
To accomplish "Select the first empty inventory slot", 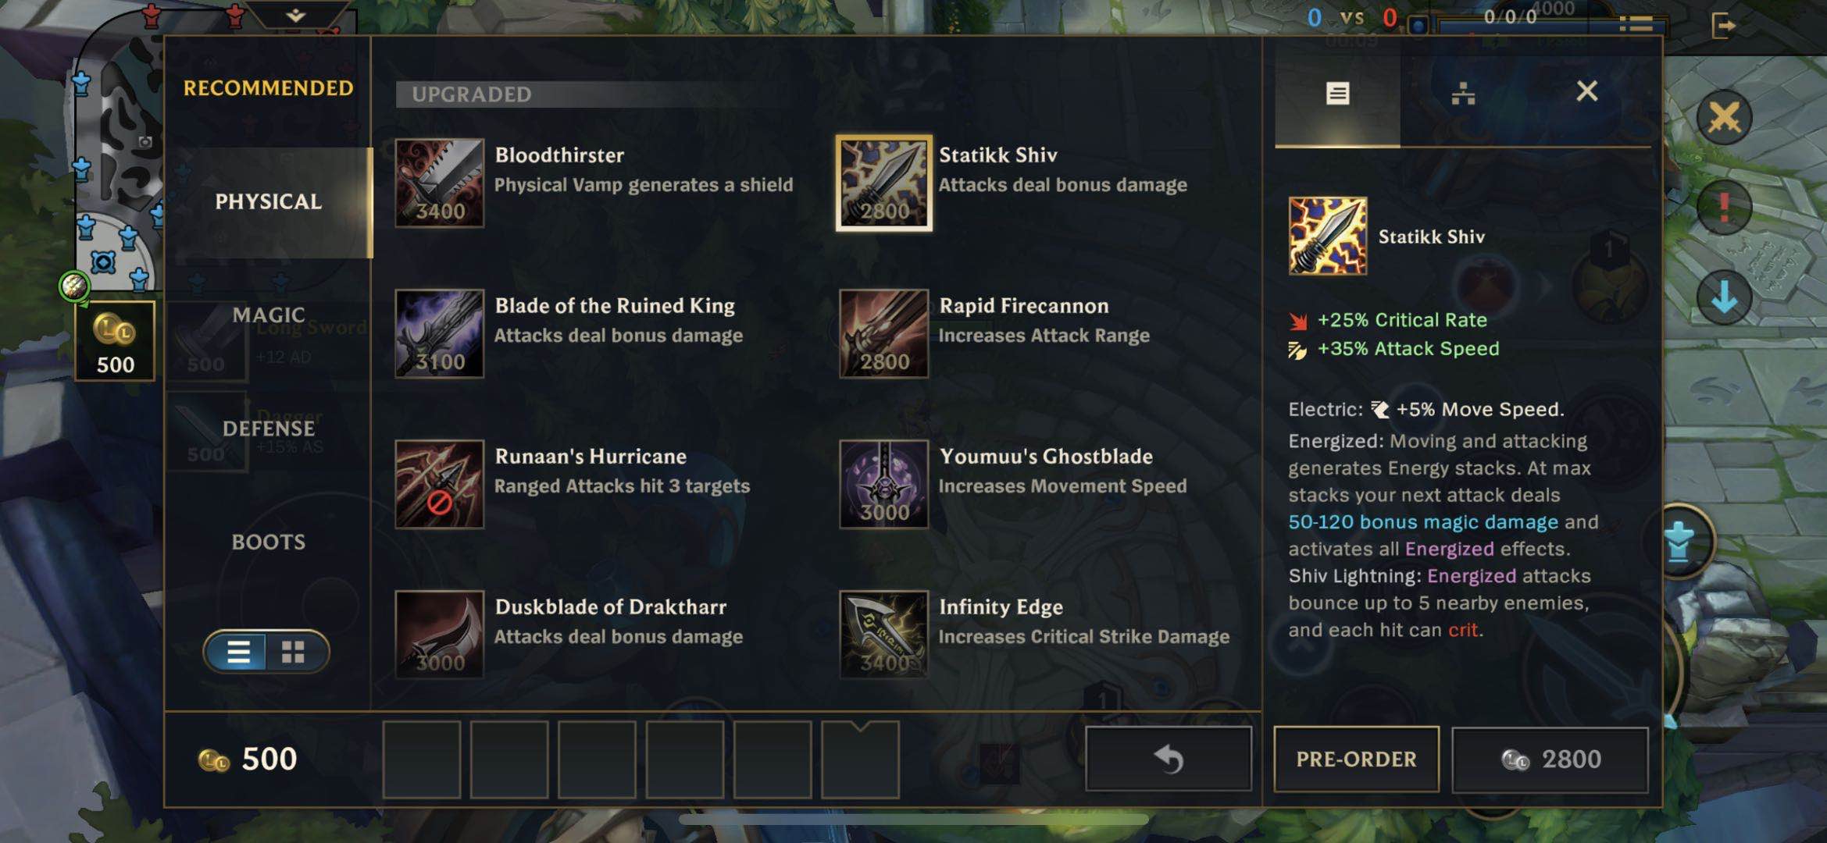I will point(422,759).
